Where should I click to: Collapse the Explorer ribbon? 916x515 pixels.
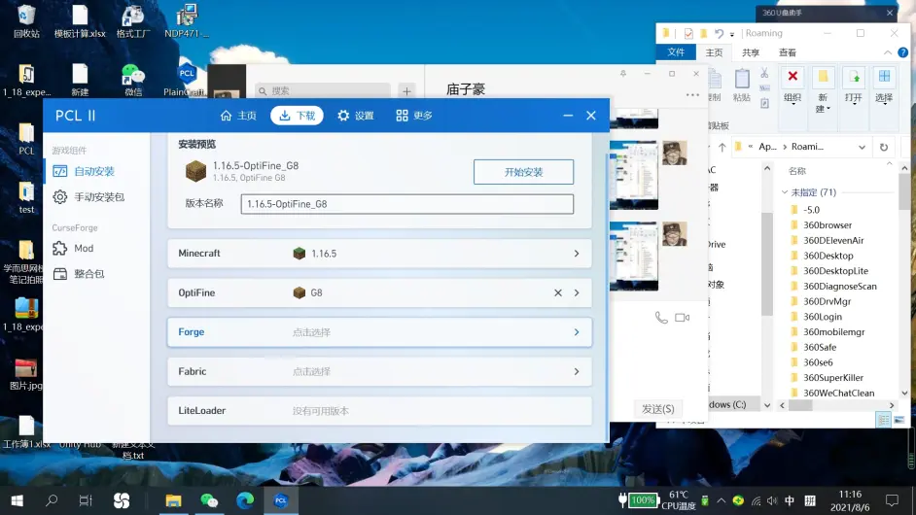tap(888, 52)
